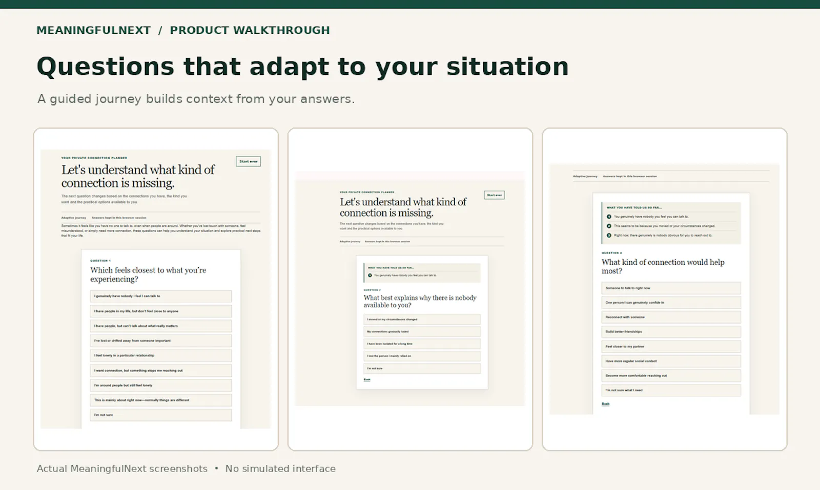Viewport: 820px width, 490px height.
Task: Select 'Someone to talk to right now'
Action: [x=671, y=288]
